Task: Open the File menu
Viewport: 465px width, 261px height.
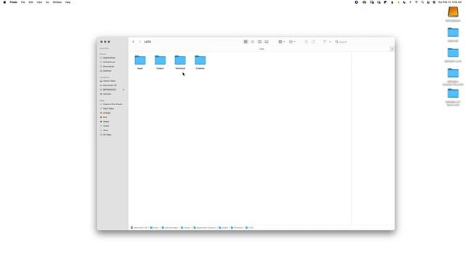Action: click(23, 2)
